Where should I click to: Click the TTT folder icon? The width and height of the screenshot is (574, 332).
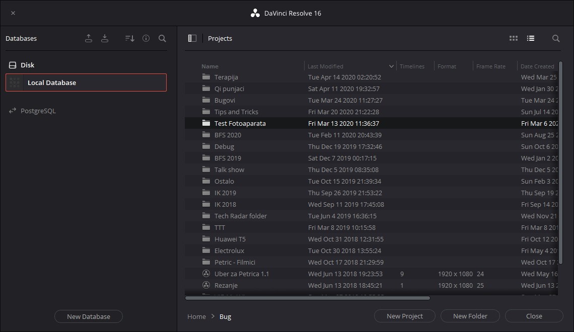pyautogui.click(x=206, y=227)
